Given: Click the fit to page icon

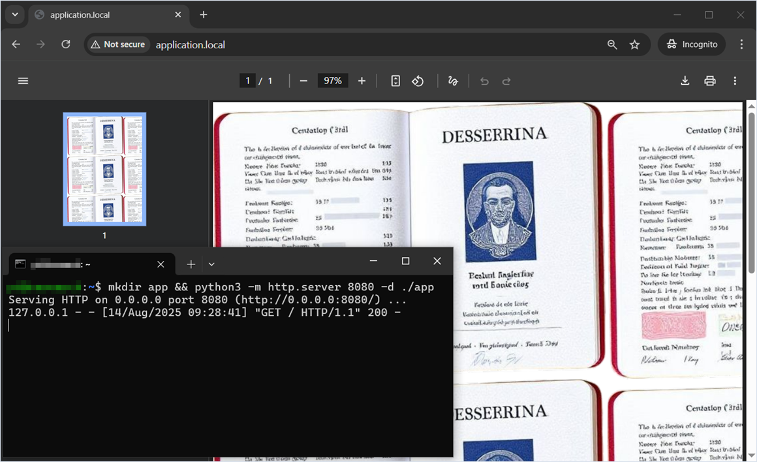Looking at the screenshot, I should click(x=395, y=81).
